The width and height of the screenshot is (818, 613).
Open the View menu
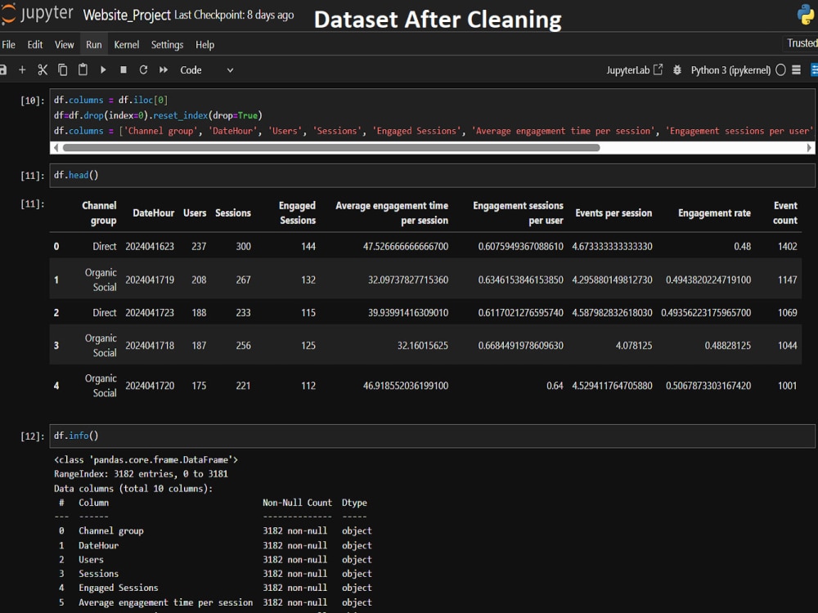(x=64, y=45)
